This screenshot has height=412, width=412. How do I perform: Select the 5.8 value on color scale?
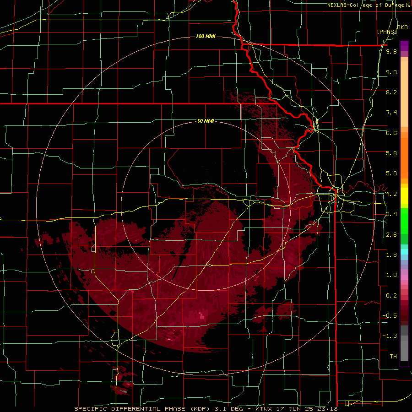(x=391, y=153)
